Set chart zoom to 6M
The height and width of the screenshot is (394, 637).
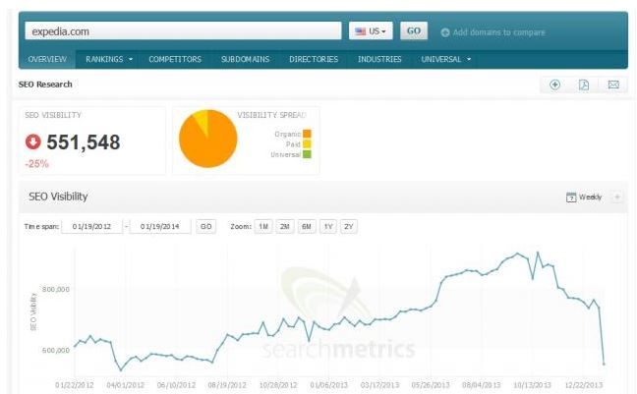click(307, 227)
